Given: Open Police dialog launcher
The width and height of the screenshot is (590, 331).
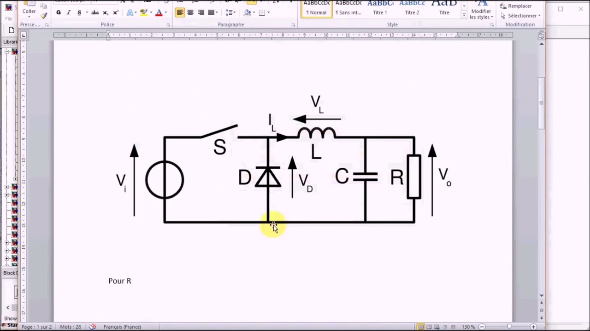Looking at the screenshot, I should pyautogui.click(x=168, y=25).
